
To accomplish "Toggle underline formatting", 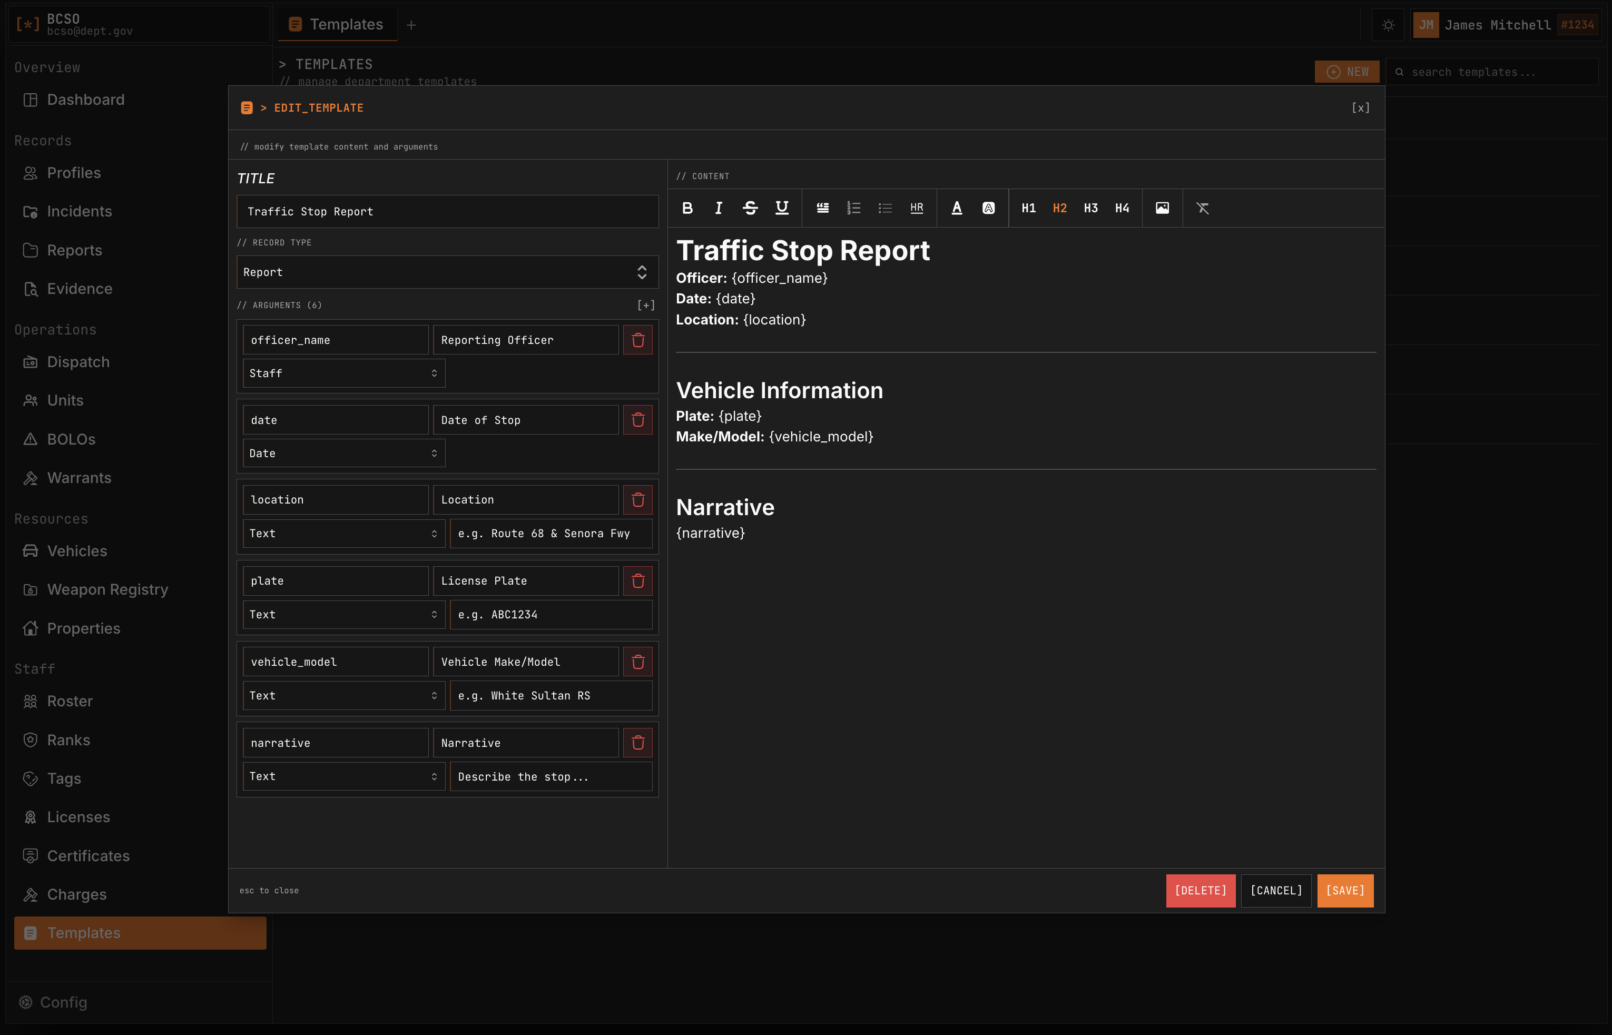I will point(781,208).
